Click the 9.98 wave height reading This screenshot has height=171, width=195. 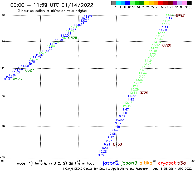[x=113, y=134]
